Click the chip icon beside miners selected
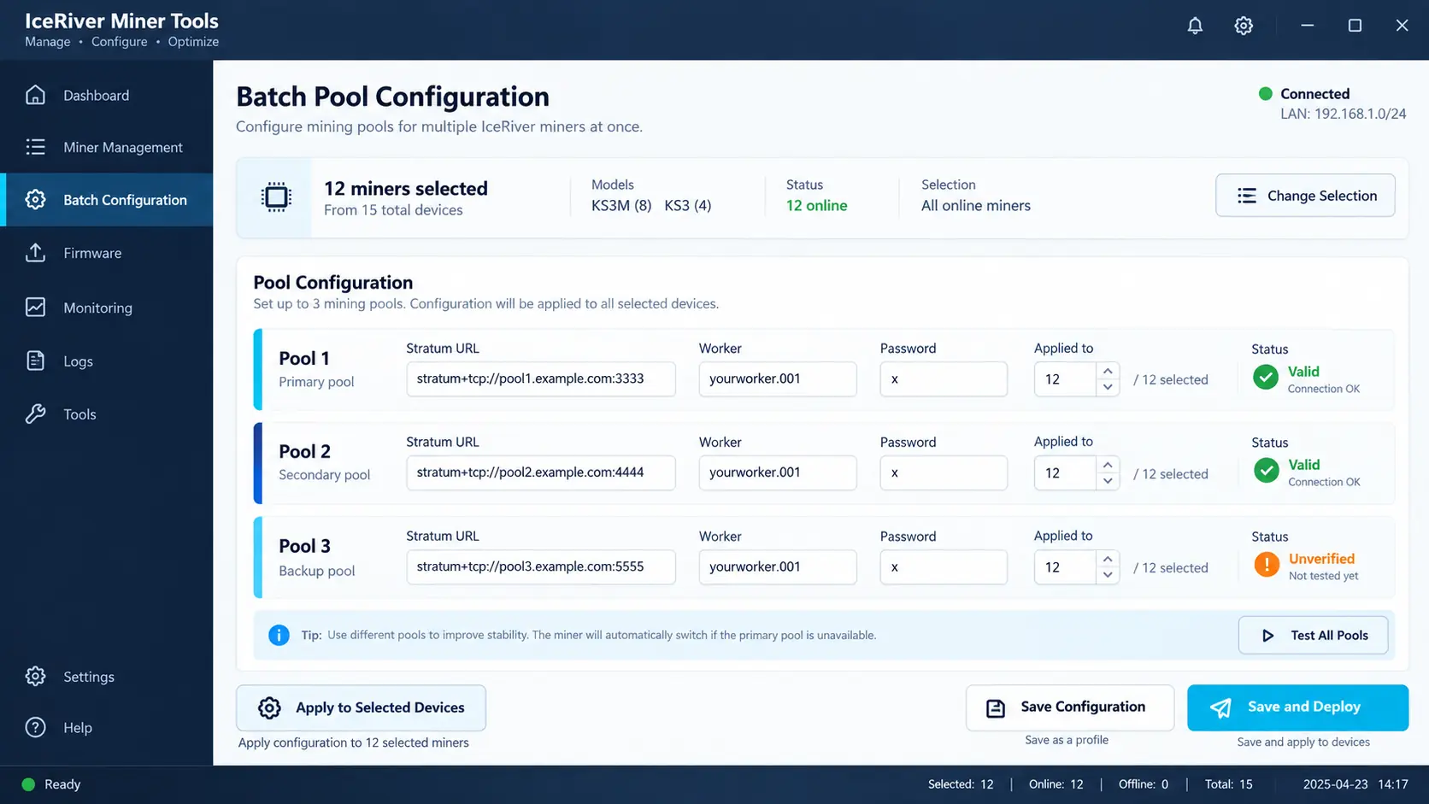Viewport: 1429px width, 804px height. (x=276, y=197)
